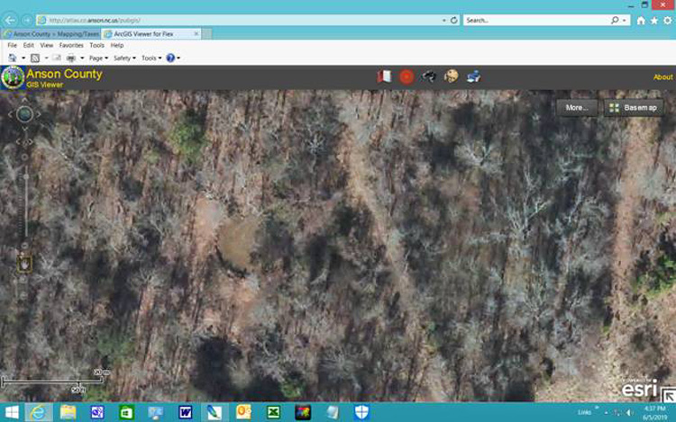
Task: Open the View menu
Action: [47, 45]
